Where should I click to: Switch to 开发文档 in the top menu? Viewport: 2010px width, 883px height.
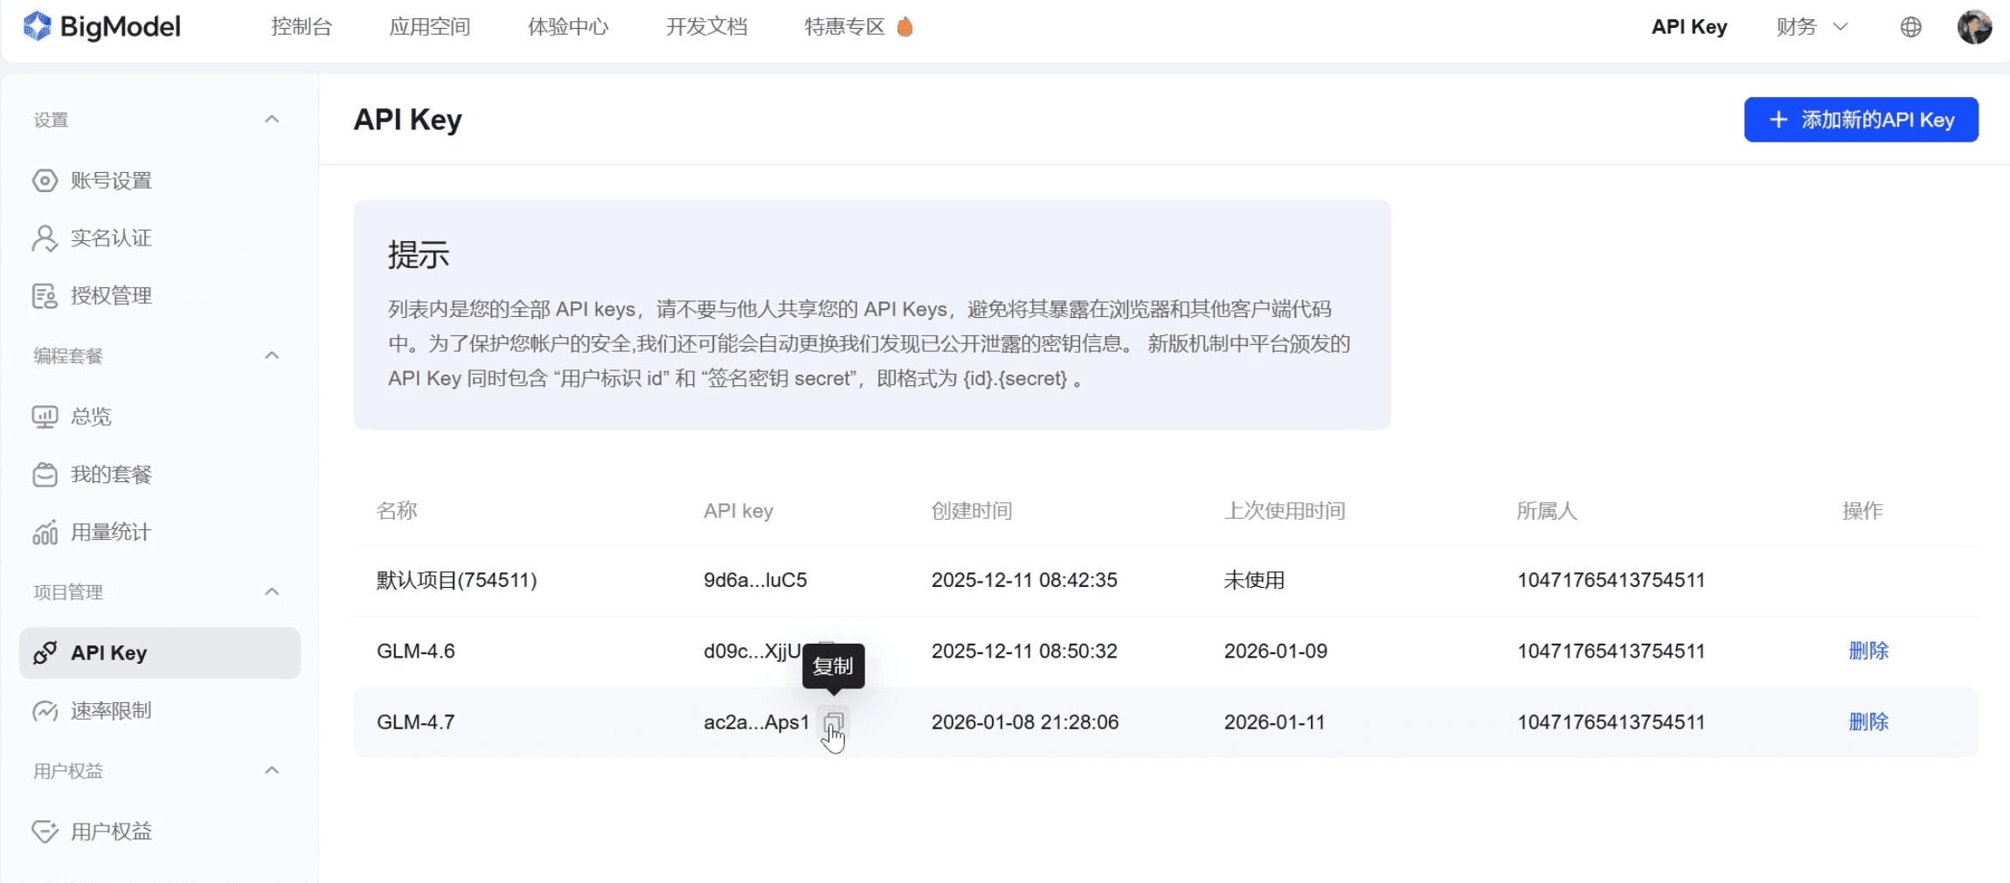(x=706, y=27)
